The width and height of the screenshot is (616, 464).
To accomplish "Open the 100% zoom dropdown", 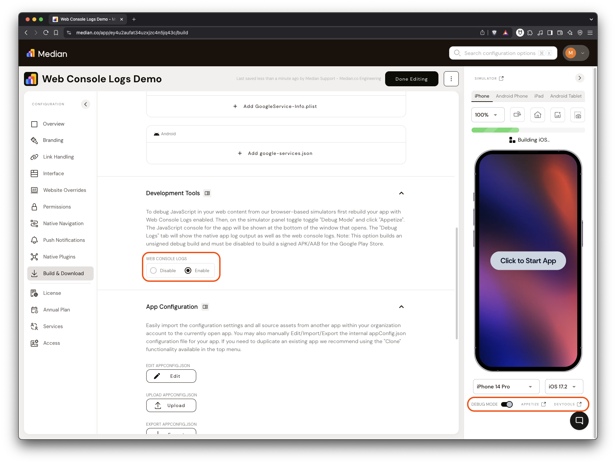I will 488,115.
